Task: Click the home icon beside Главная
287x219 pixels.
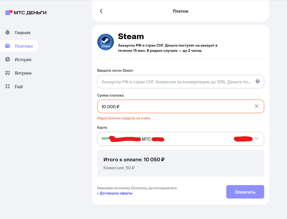Action: (x=7, y=32)
